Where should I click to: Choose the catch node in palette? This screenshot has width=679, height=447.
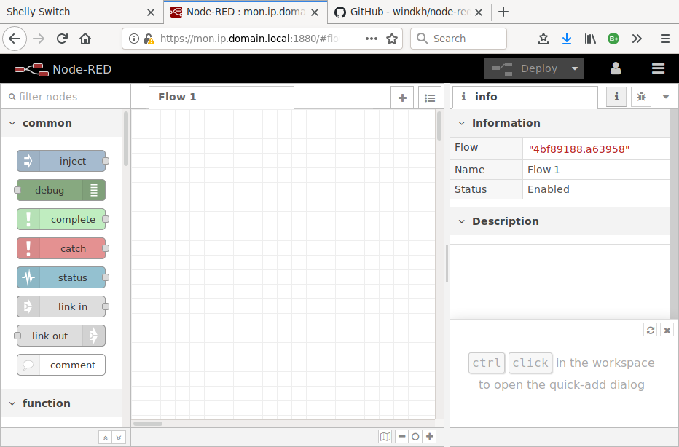[x=61, y=248]
